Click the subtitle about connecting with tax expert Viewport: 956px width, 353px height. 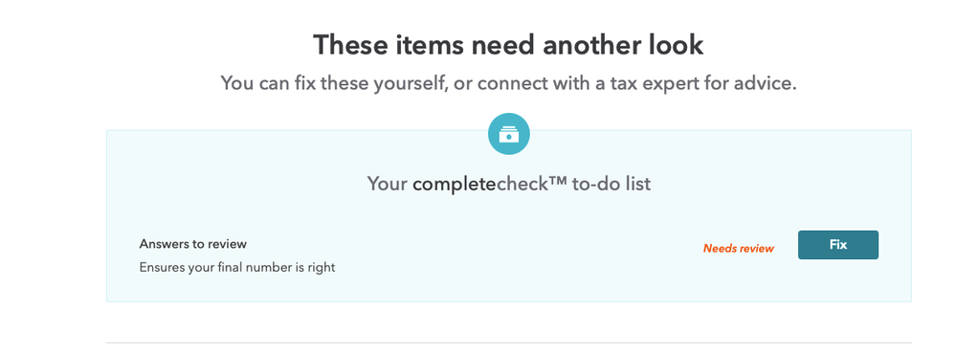pos(508,83)
